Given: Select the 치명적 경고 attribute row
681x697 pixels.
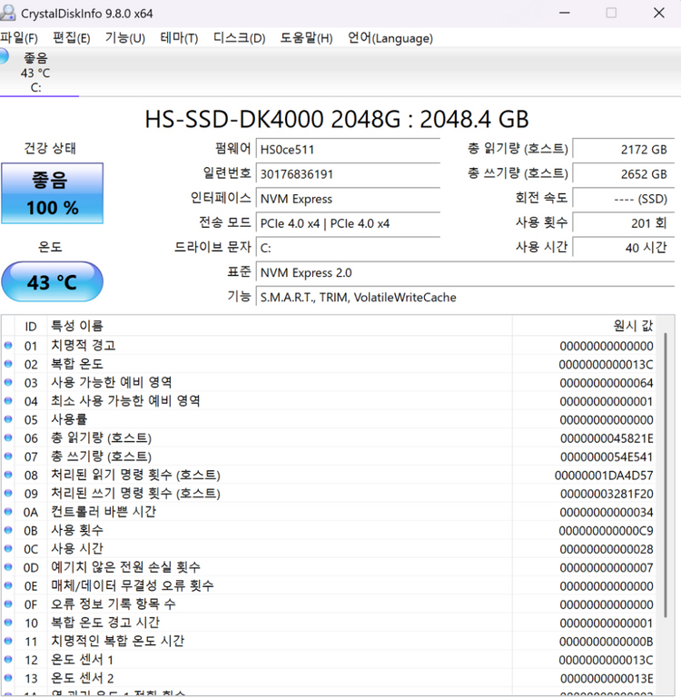Looking at the screenshot, I should pos(329,346).
